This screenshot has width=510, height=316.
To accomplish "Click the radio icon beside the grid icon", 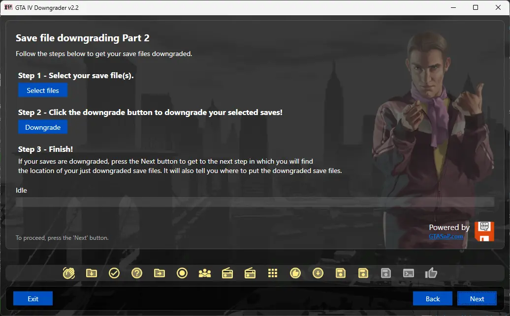I will point(250,273).
